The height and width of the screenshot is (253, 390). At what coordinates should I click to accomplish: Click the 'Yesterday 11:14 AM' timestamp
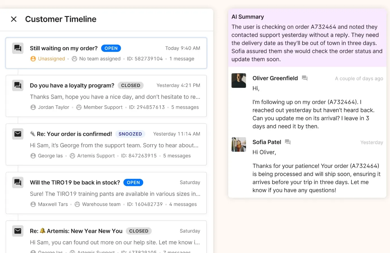[177, 134]
